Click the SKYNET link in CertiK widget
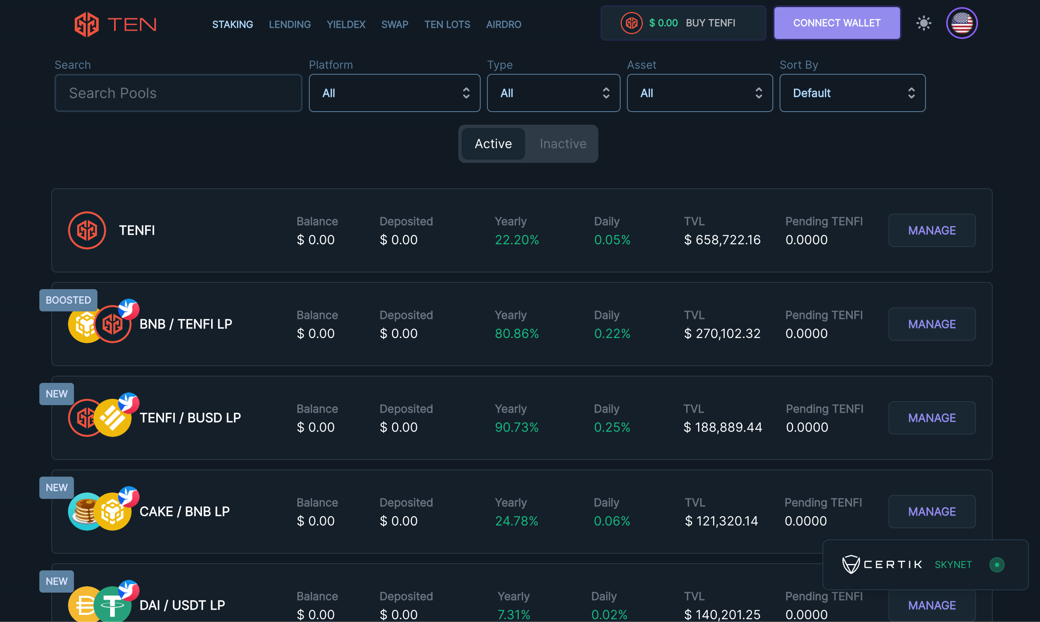The image size is (1040, 622). [953, 564]
